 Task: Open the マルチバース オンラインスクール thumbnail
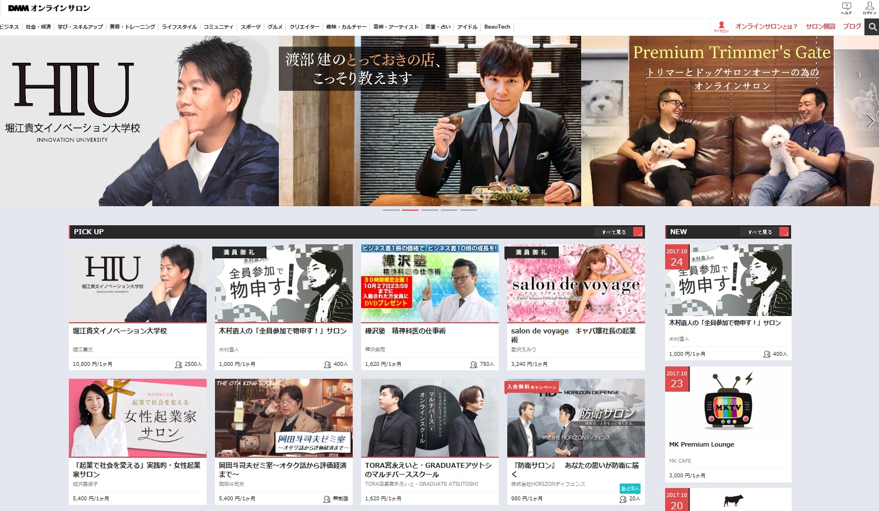pos(430,418)
